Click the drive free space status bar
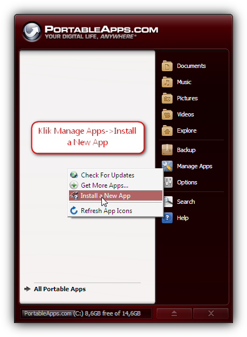The height and width of the screenshot is (337, 247). click(86, 313)
